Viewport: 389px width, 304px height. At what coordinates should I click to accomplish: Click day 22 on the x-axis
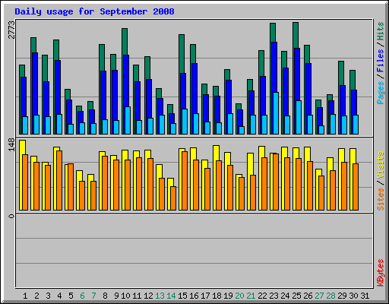[x=262, y=296]
